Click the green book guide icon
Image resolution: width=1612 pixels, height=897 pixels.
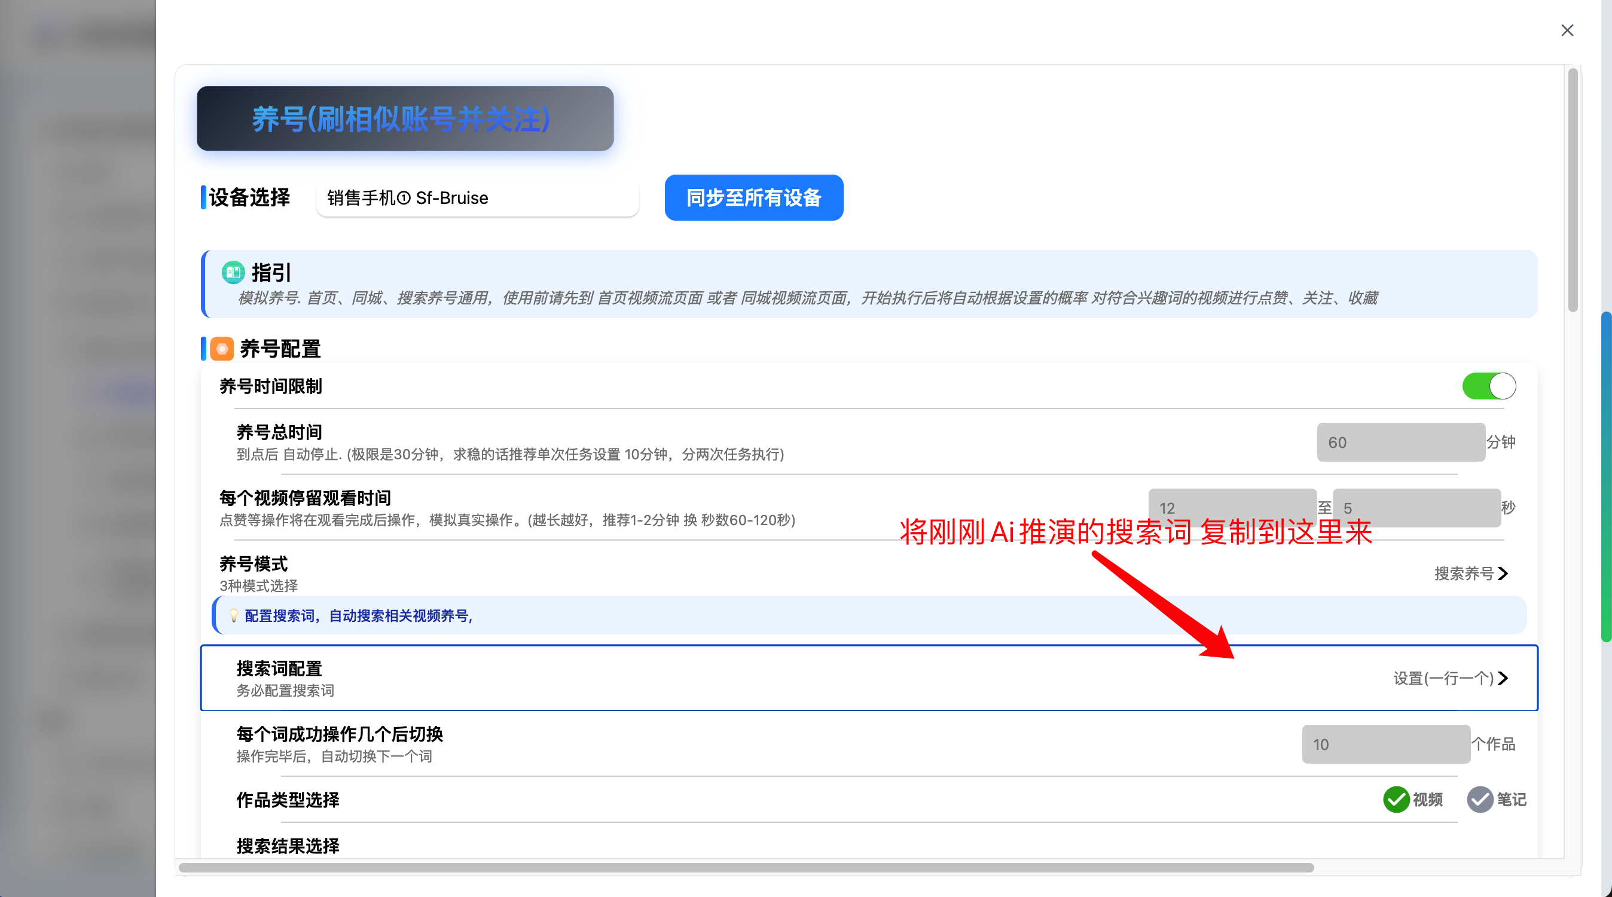coord(233,272)
